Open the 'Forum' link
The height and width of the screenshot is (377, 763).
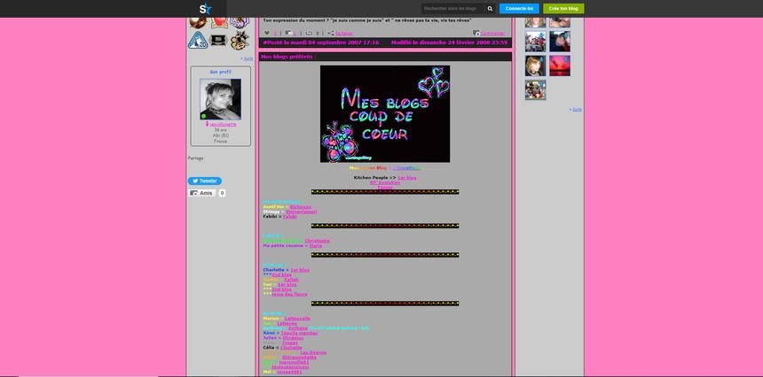click(385, 188)
